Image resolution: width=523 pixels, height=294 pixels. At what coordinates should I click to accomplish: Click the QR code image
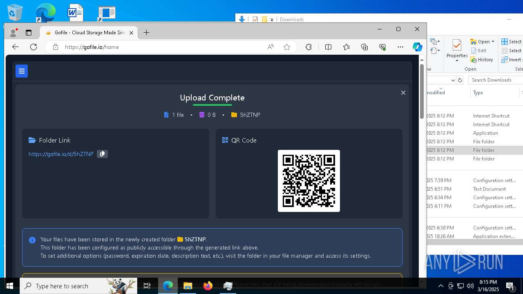(309, 181)
